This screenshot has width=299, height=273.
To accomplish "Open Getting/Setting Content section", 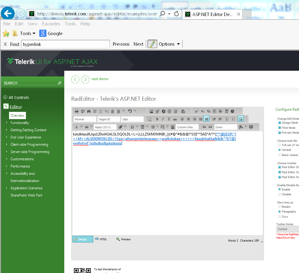I will click(28, 130).
